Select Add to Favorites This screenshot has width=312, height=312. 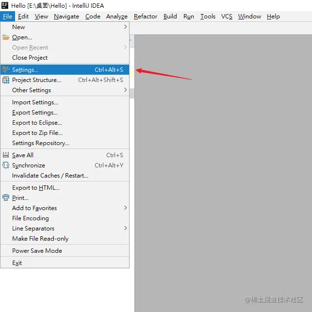click(x=65, y=208)
